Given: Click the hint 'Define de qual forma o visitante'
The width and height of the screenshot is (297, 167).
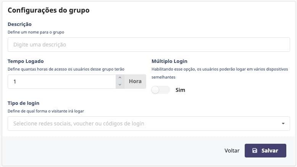Looking at the screenshot, I should click(46, 111).
